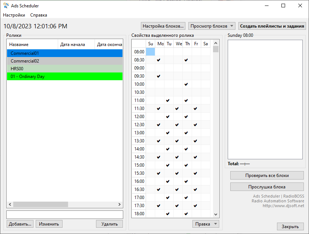The image size is (309, 234).
Task: Click the Удалить button
Action: pyautogui.click(x=109, y=224)
